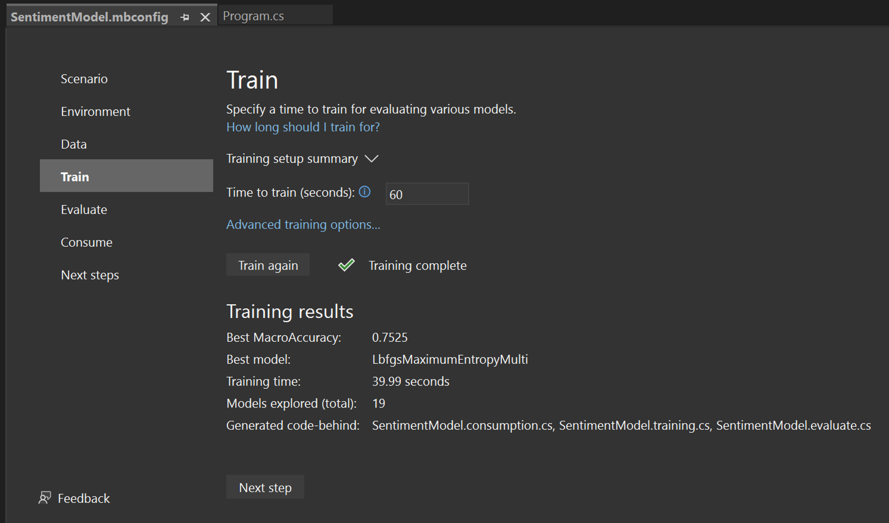This screenshot has height=523, width=889.
Task: Open the Scenario step
Action: coord(84,79)
